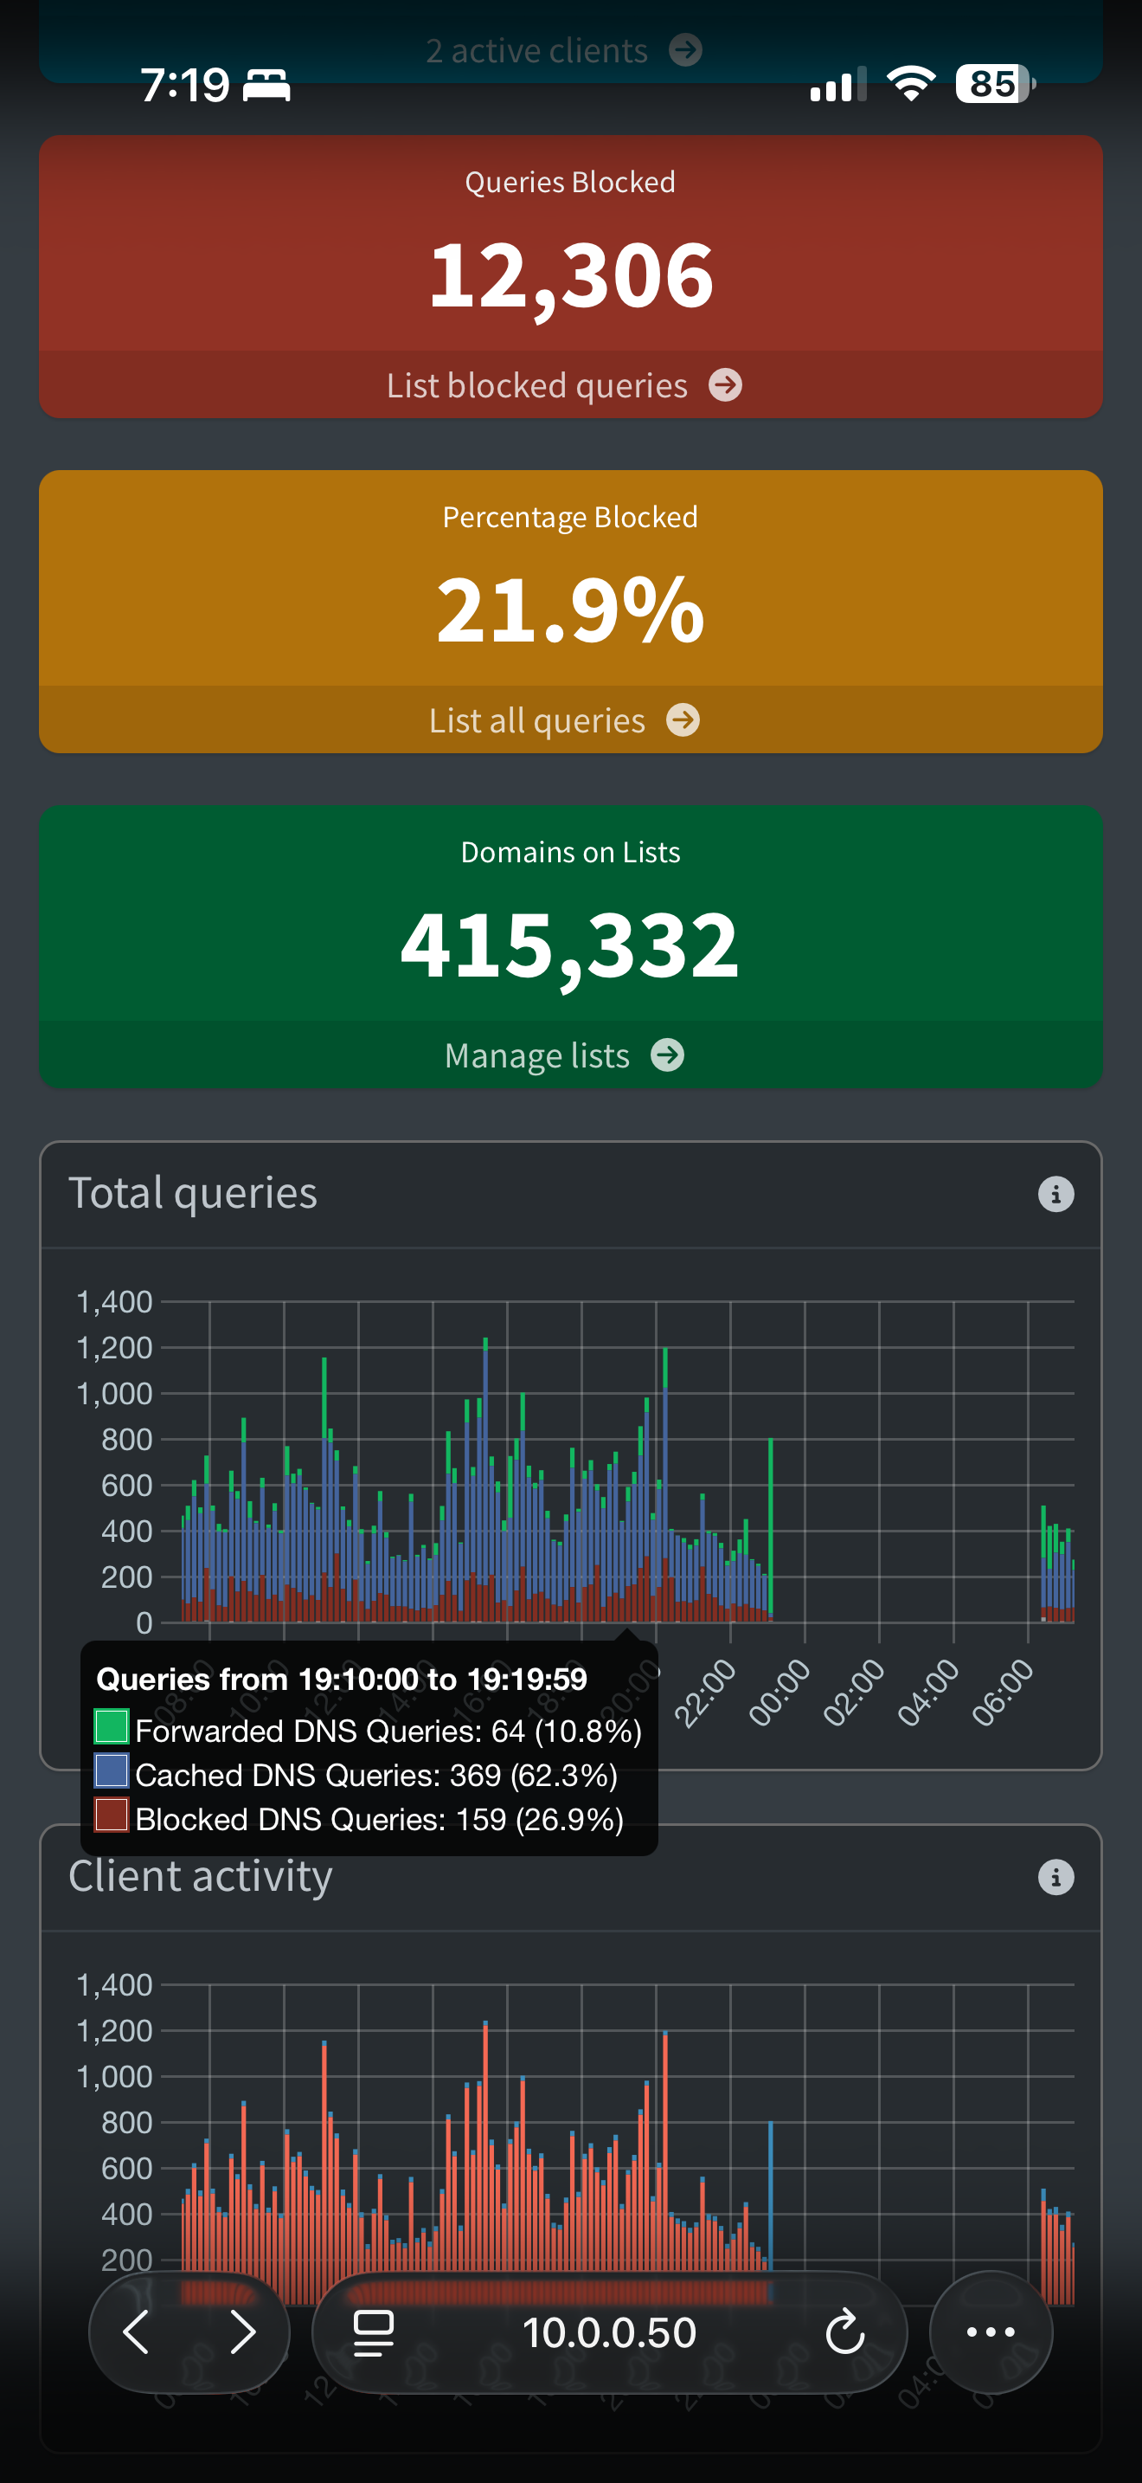Tap red Blocked DNS Queries swatch

(112, 1815)
